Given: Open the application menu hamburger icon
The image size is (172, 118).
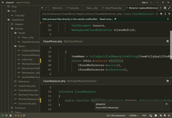Looking at the screenshot, I should coord(3,2).
